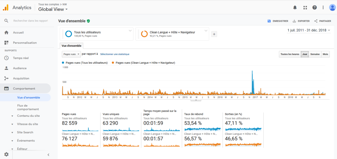Image resolution: width=337 pixels, height=159 pixels.
Task: Click the orange Clean Langue segment circle
Action: (144, 34)
